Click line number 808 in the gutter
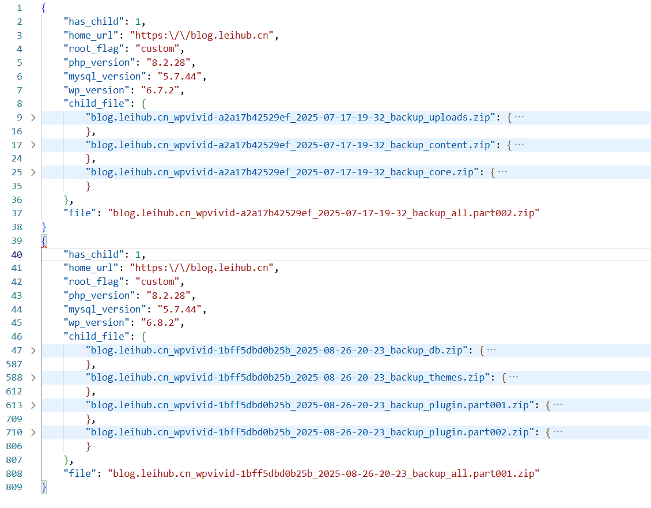Screen dimensions: 651x508 (x=16, y=474)
